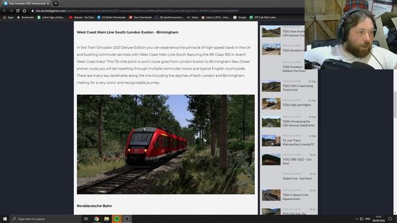Open the Your Downloads bookmark
The height and width of the screenshot is (223, 397).
pos(141,17)
